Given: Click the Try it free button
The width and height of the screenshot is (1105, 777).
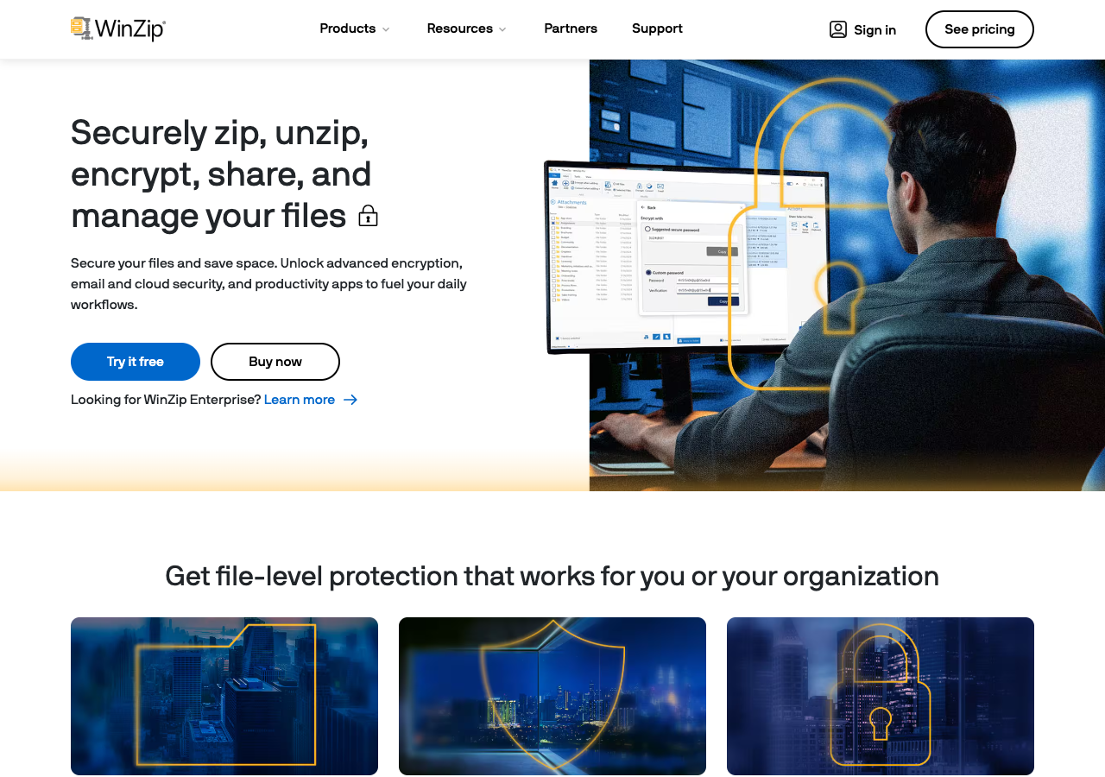Looking at the screenshot, I should point(135,361).
